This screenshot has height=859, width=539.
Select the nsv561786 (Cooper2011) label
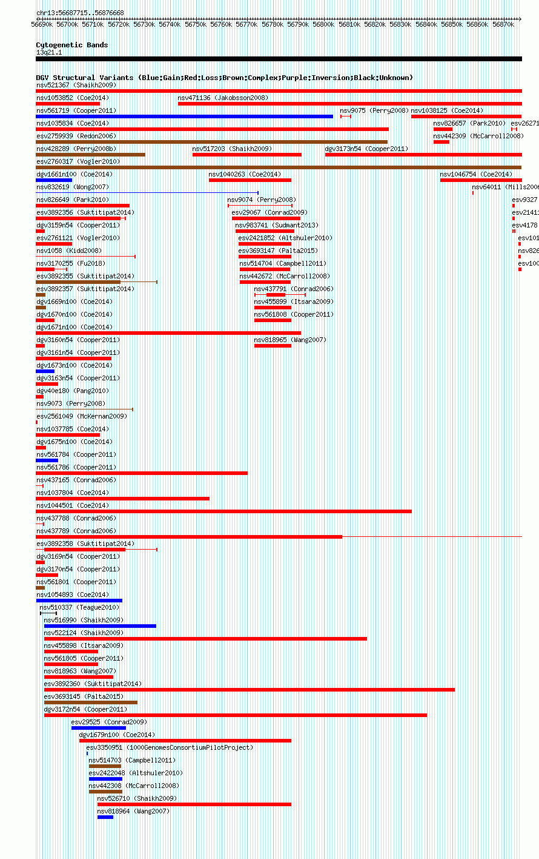pos(76,467)
